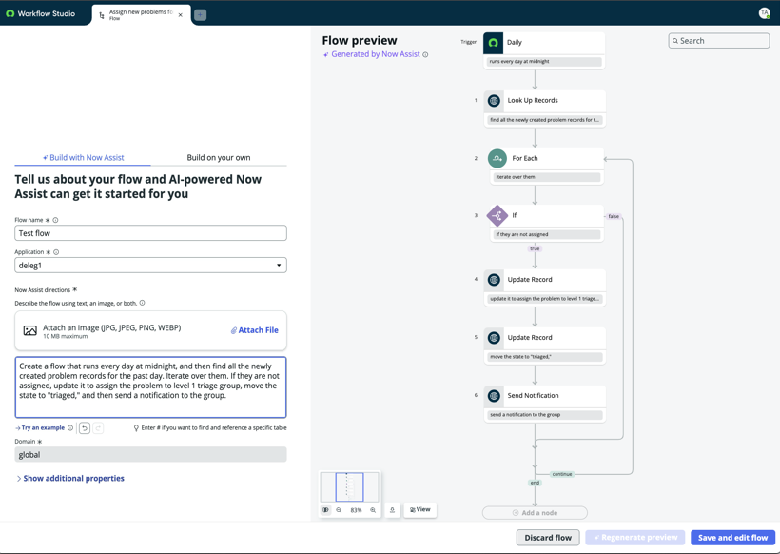Undo the last directions edit
Screen dimensions: 780x554
coord(85,428)
